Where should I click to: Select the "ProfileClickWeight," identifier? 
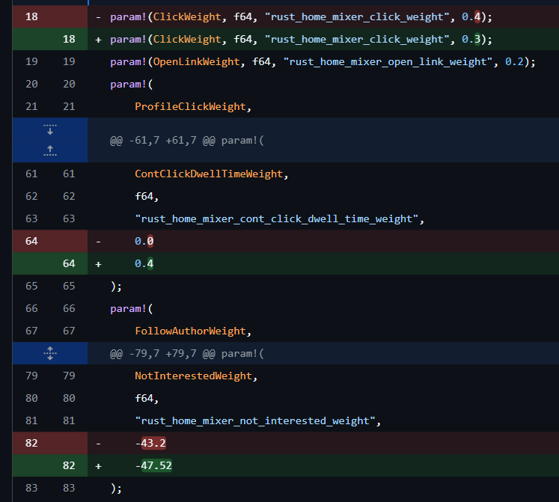pos(193,106)
